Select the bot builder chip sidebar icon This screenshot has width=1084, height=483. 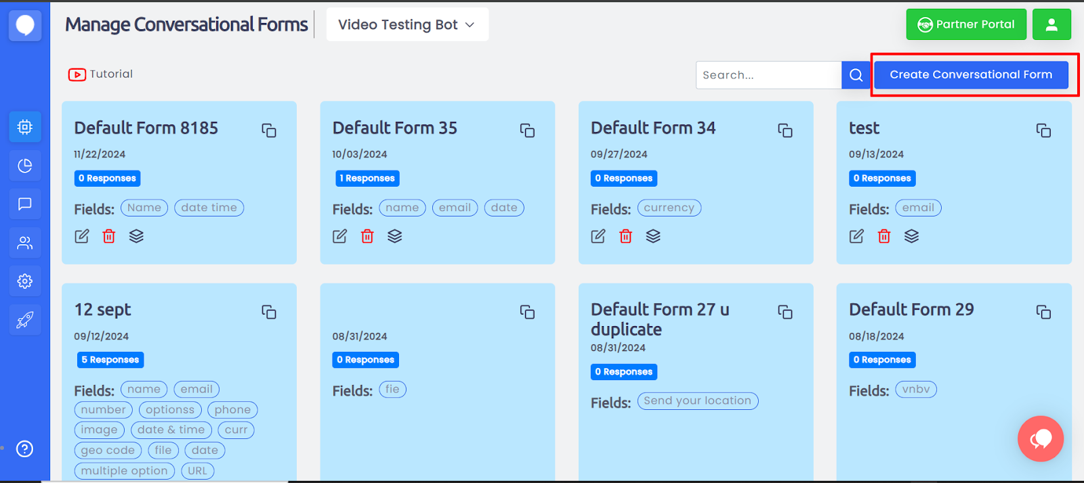click(x=25, y=127)
